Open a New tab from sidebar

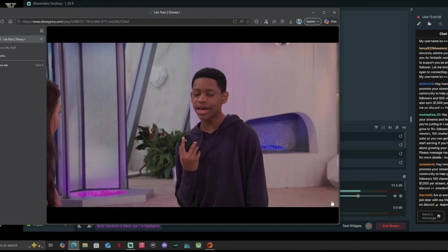[x=22, y=65]
